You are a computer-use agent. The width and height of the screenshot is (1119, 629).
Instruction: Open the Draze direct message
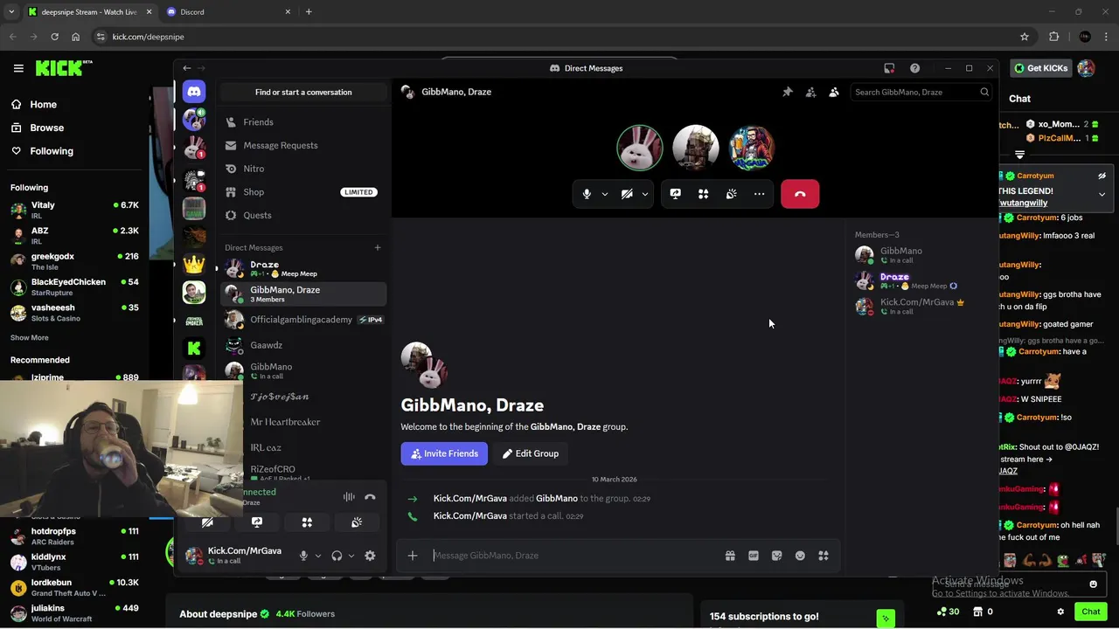(303, 268)
